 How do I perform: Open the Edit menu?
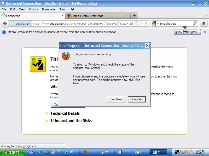(13, 9)
